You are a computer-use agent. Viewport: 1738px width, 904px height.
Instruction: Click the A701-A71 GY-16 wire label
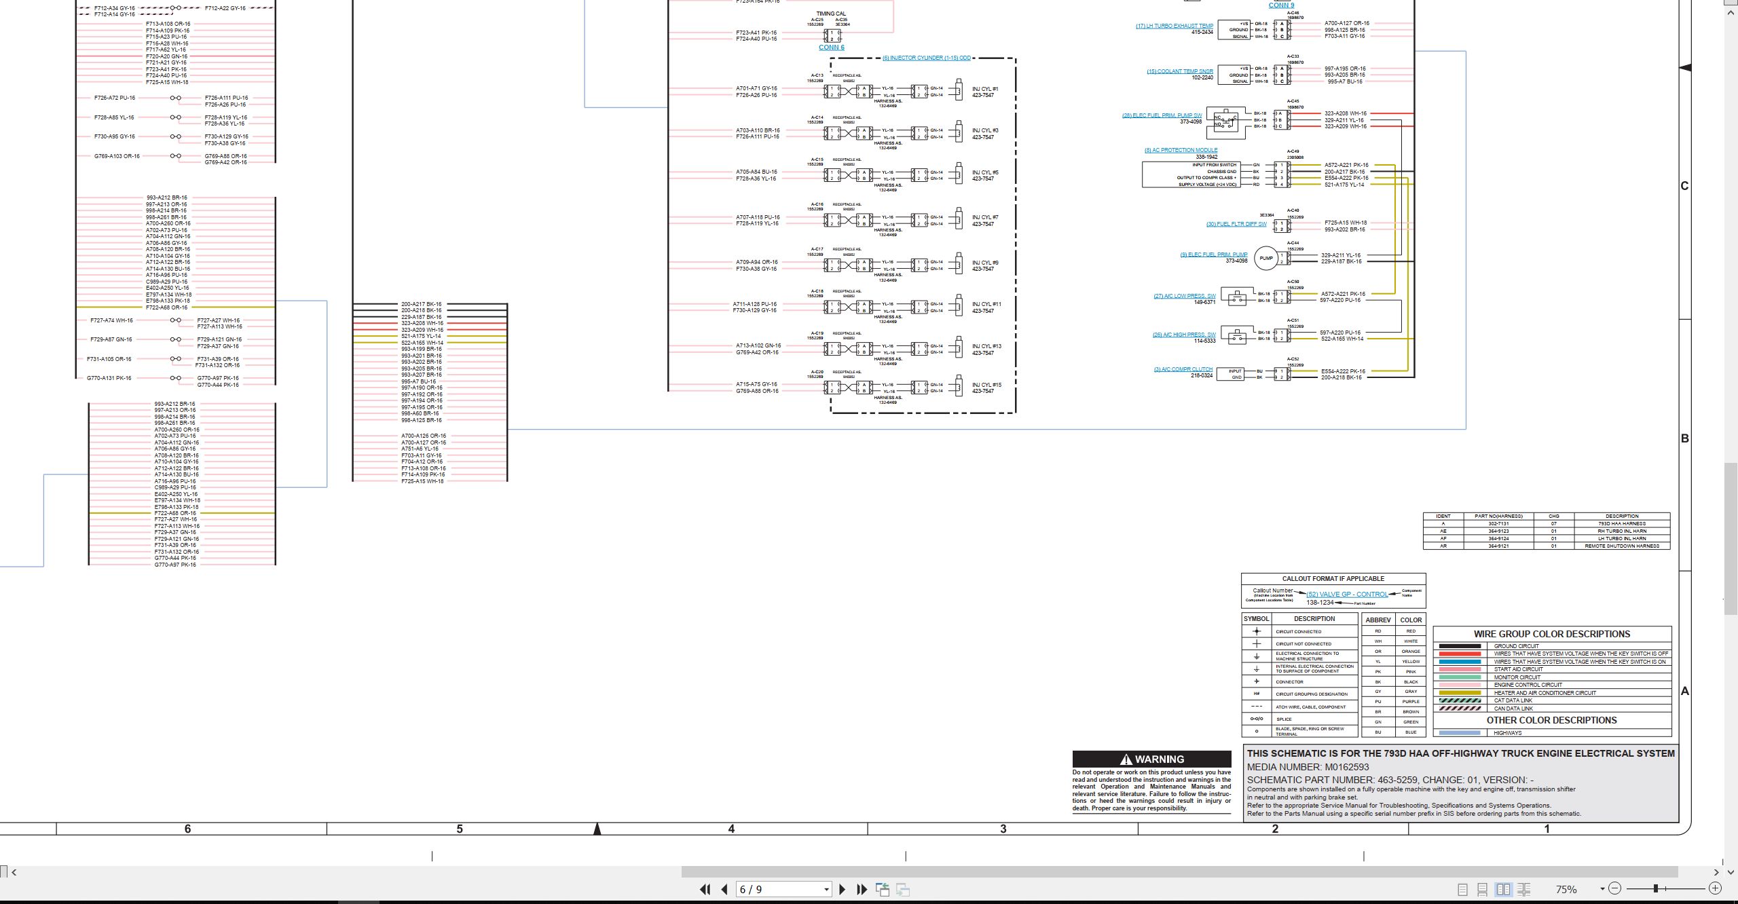click(756, 88)
